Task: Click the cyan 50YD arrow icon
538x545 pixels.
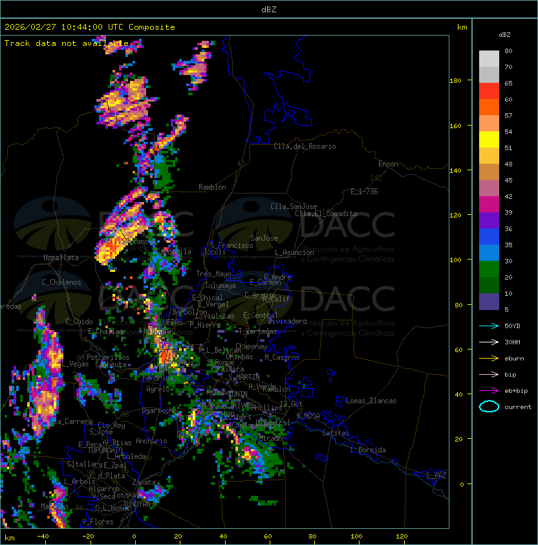Action: (489, 326)
